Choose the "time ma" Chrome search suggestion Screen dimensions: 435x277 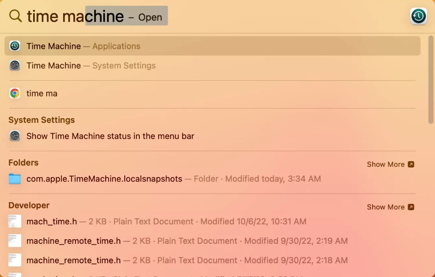[42, 93]
